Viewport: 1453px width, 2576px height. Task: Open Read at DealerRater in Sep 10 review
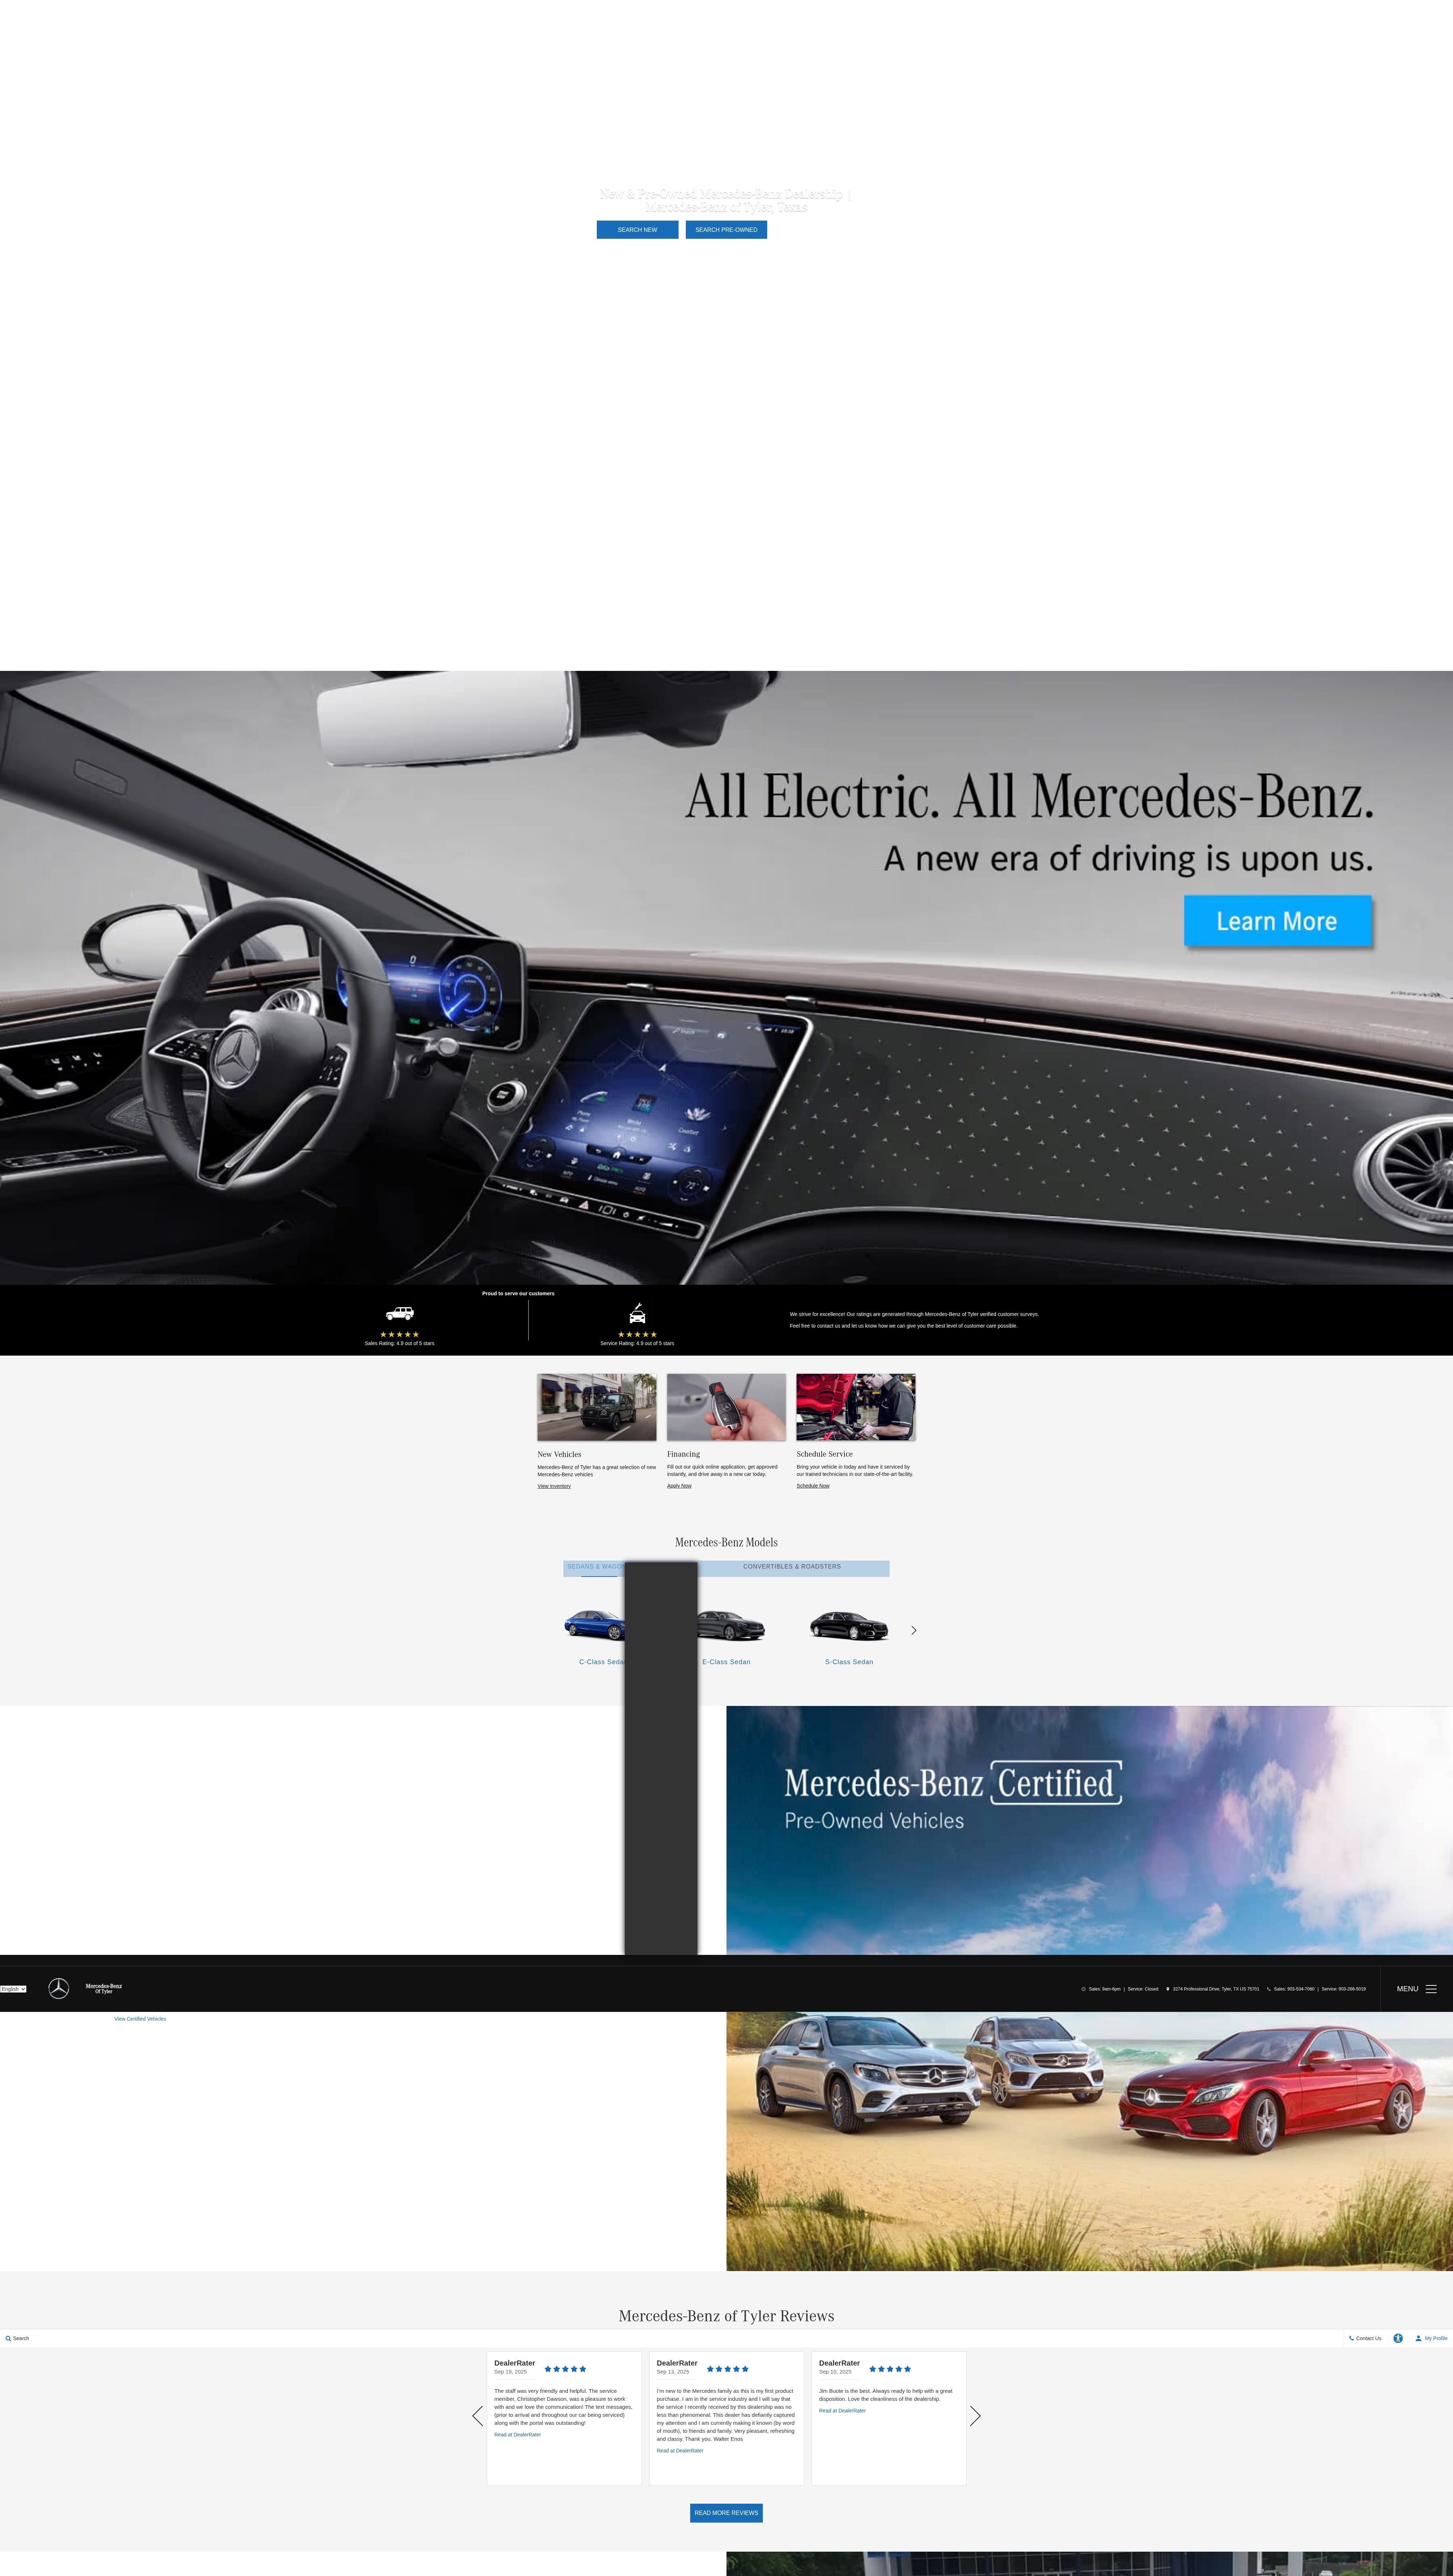click(x=842, y=2411)
